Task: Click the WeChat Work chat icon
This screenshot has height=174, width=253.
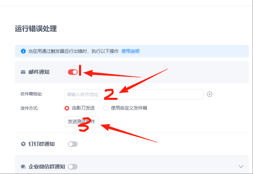Action: (23, 167)
